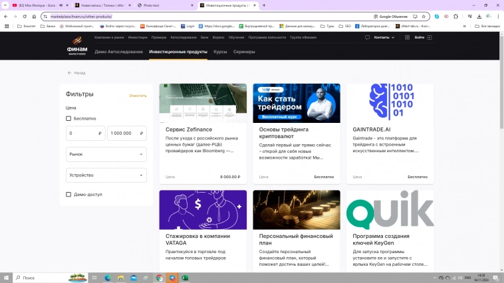Expand the Устройство dropdown filter
Viewport: 504px width, 283px height.
[106, 175]
